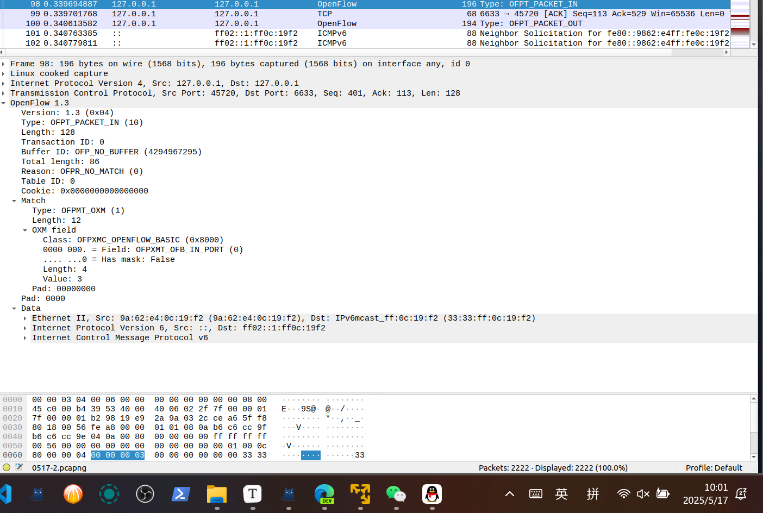
Task: Click the expert information status circle
Action: click(7, 467)
